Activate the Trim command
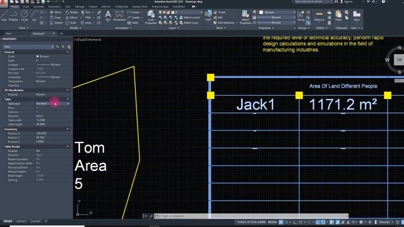The image size is (404, 227). point(86,13)
